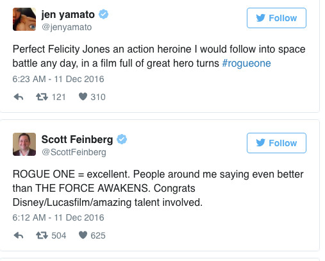Like Scott Feinberg's tweet with heart icon
The width and height of the screenshot is (325, 261).
pos(83,235)
